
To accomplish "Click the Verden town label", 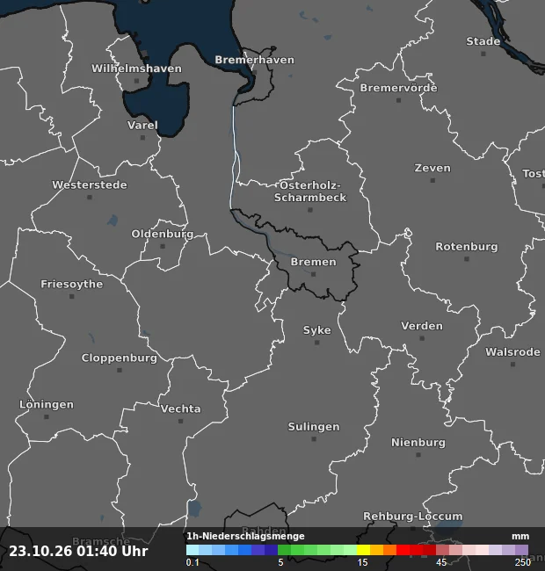I will [422, 326].
